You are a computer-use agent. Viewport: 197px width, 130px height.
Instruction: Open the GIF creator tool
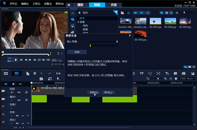41,79
